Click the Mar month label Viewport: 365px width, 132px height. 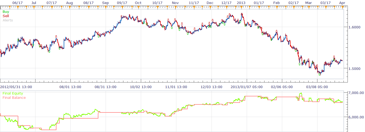coord(309,2)
